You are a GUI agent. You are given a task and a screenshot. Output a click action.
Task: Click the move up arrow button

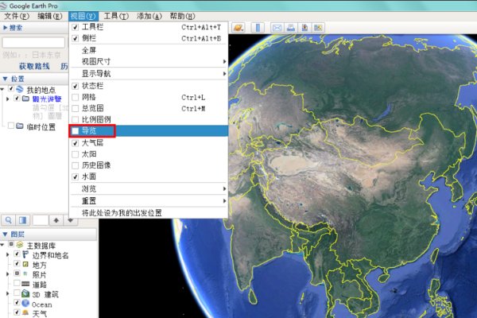[x=56, y=219]
